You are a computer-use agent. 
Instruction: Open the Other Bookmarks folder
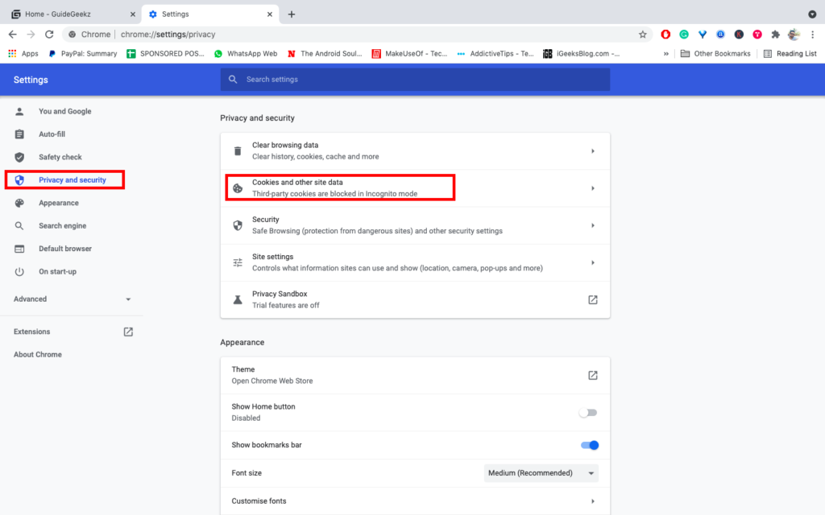point(715,54)
